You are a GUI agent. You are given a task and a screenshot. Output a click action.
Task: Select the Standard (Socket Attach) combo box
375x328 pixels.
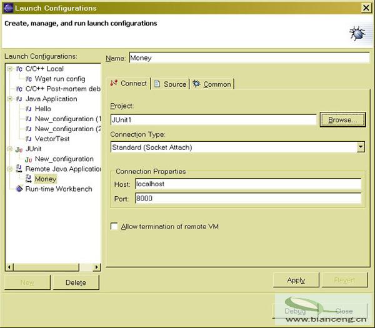237,147
